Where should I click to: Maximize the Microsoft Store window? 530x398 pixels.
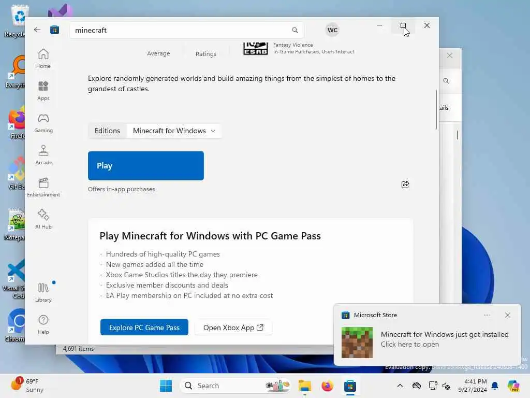pyautogui.click(x=403, y=26)
